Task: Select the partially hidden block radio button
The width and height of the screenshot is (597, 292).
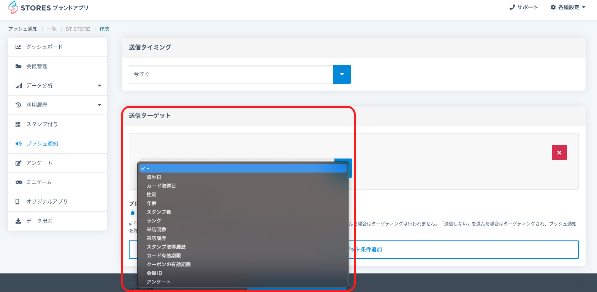Action: (x=132, y=213)
